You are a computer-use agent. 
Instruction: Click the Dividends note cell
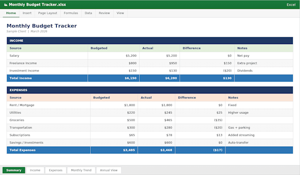pos(264,71)
